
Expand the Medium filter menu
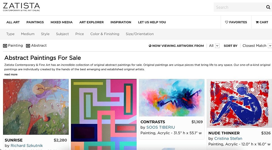point(28,34)
